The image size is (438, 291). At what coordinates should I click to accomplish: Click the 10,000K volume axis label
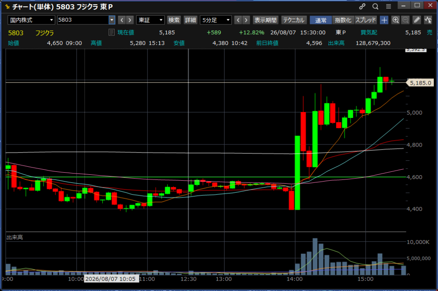(x=418, y=242)
